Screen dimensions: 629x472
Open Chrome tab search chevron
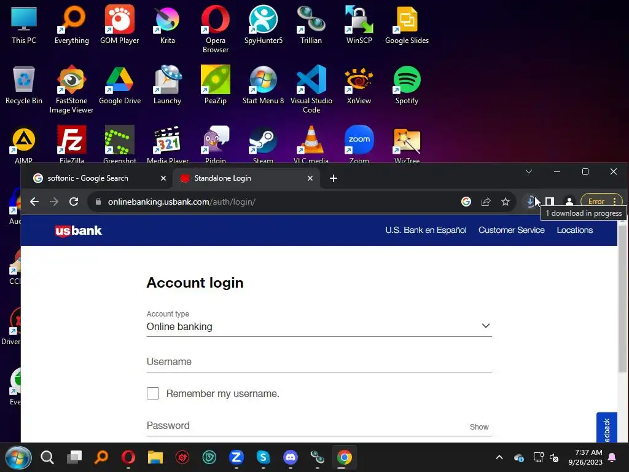pos(529,172)
